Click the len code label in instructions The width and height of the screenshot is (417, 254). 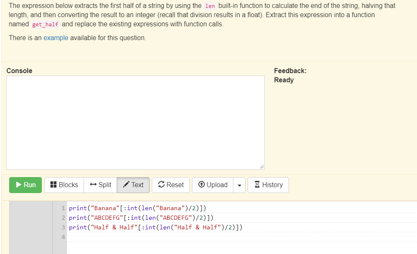click(x=210, y=6)
